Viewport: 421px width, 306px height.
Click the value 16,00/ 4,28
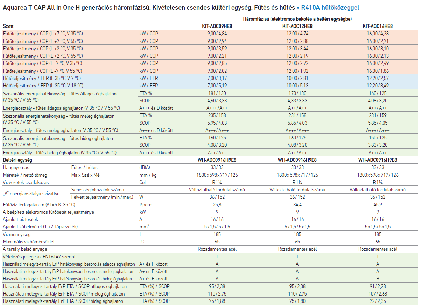tap(378, 34)
